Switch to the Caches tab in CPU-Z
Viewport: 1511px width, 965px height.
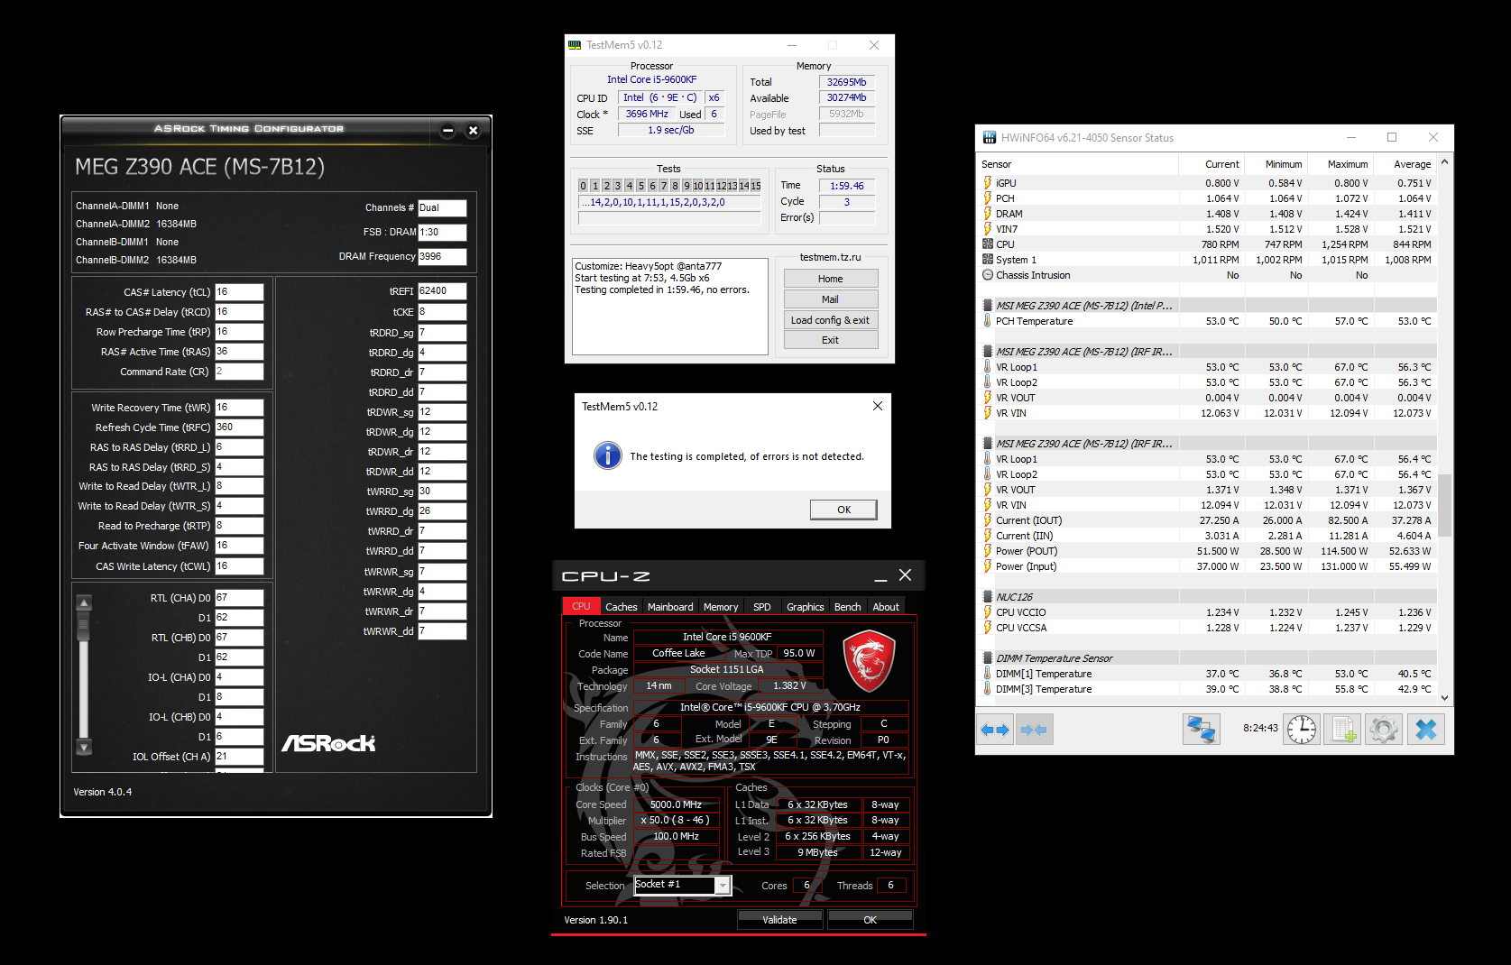pos(621,607)
